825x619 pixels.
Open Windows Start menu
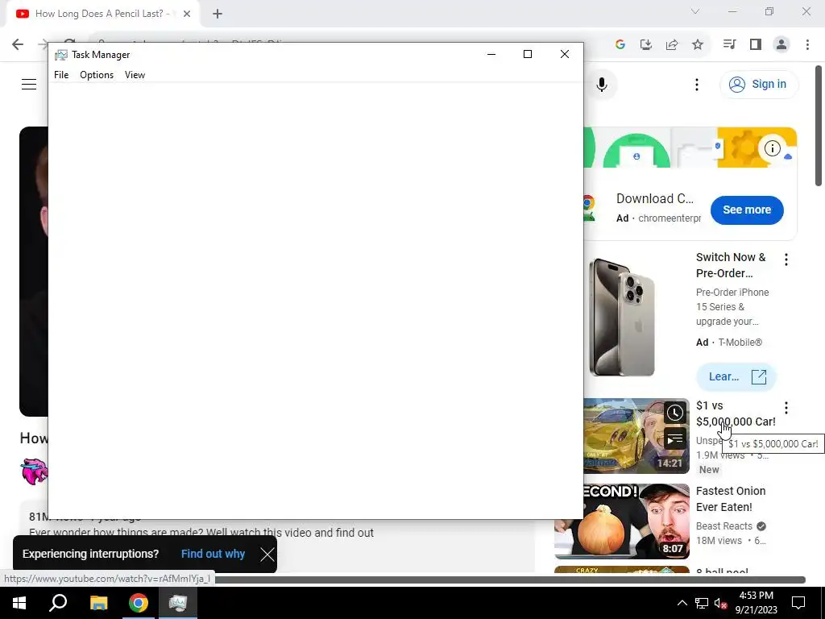(x=19, y=603)
